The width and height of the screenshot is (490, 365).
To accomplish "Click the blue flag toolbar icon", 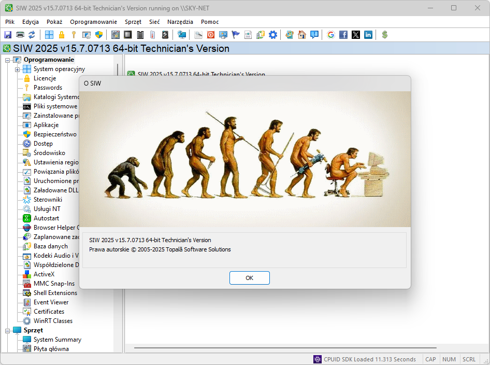I will click(x=236, y=35).
